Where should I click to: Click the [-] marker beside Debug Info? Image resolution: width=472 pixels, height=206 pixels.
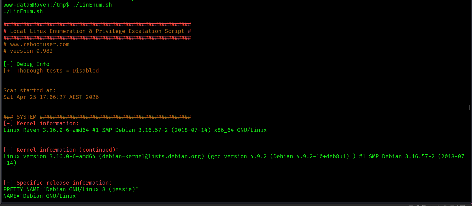click(x=8, y=64)
